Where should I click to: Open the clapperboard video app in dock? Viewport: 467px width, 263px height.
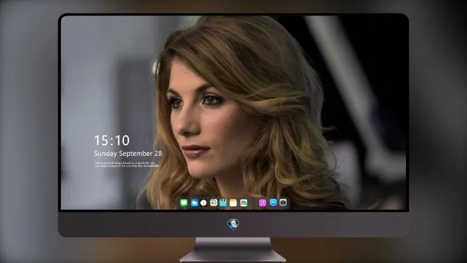[223, 203]
